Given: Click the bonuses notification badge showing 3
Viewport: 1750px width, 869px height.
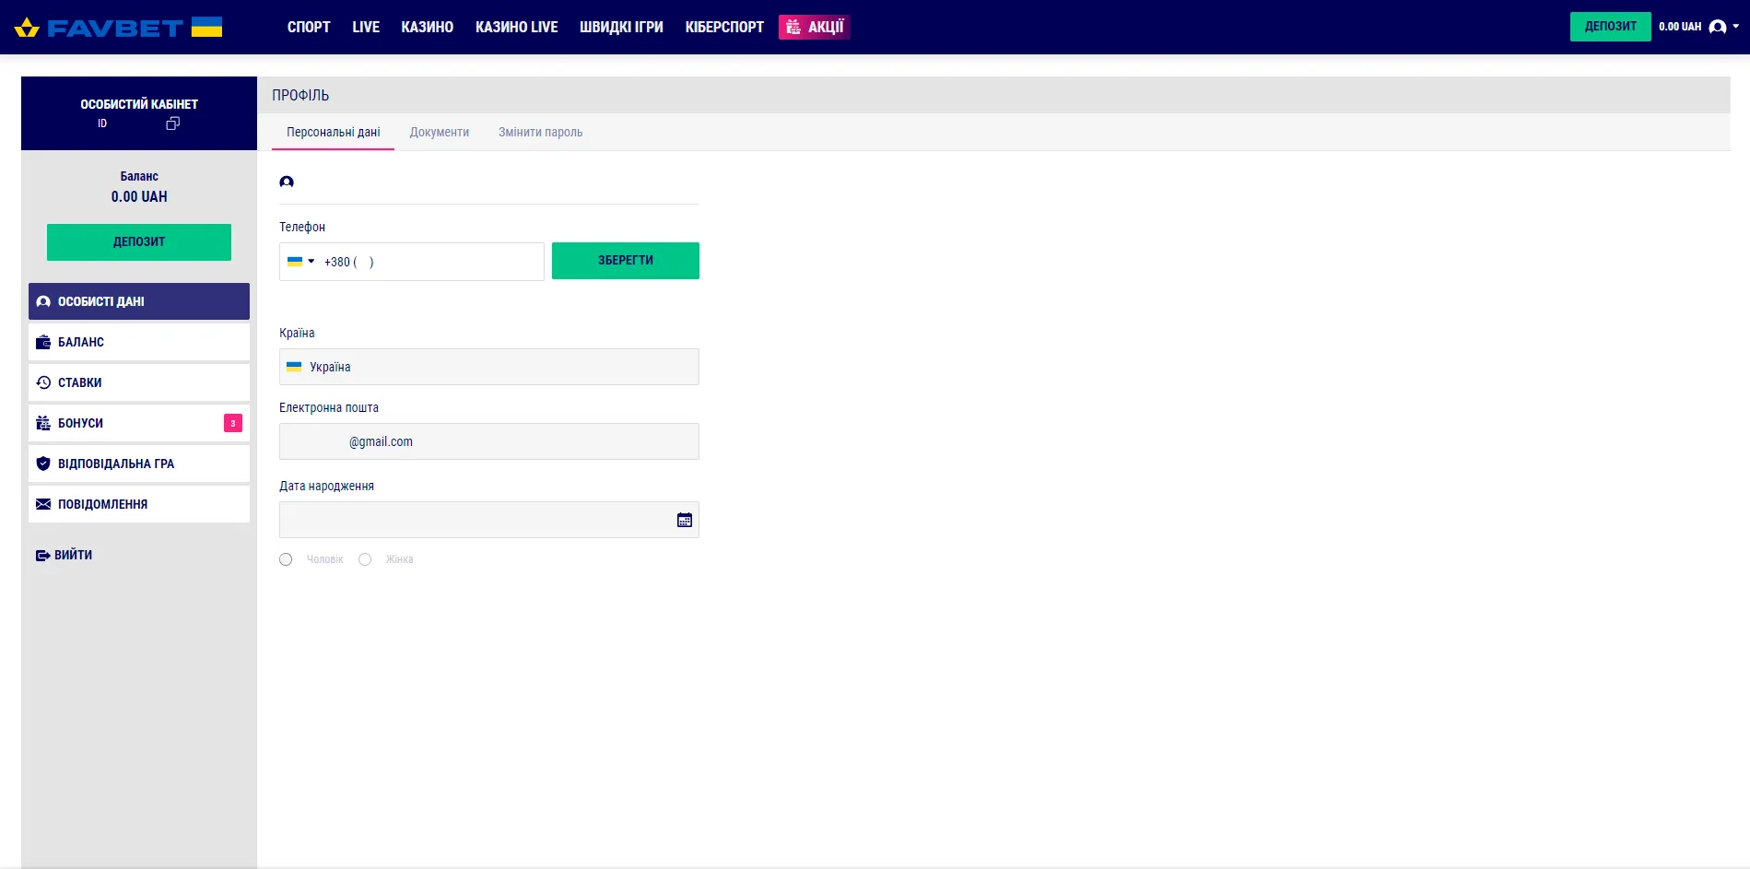Looking at the screenshot, I should 233,423.
